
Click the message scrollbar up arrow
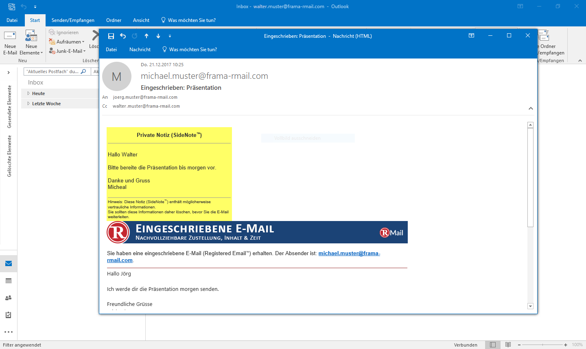pyautogui.click(x=530, y=125)
